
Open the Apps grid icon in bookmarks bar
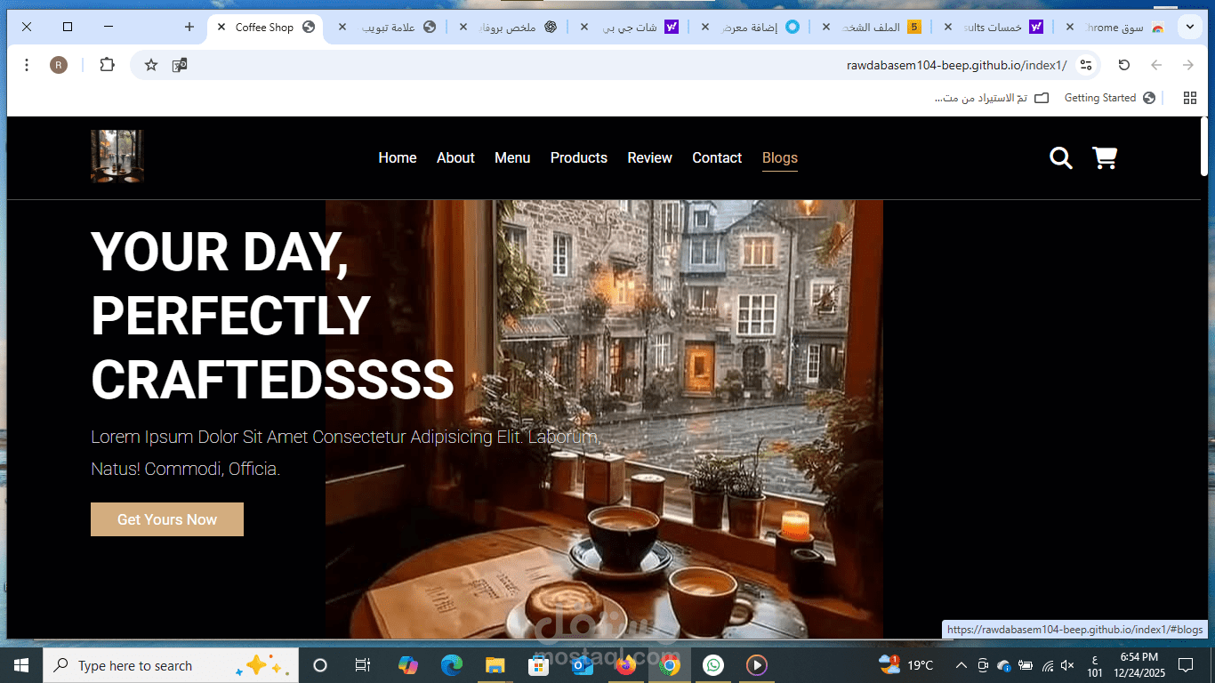pyautogui.click(x=1190, y=98)
